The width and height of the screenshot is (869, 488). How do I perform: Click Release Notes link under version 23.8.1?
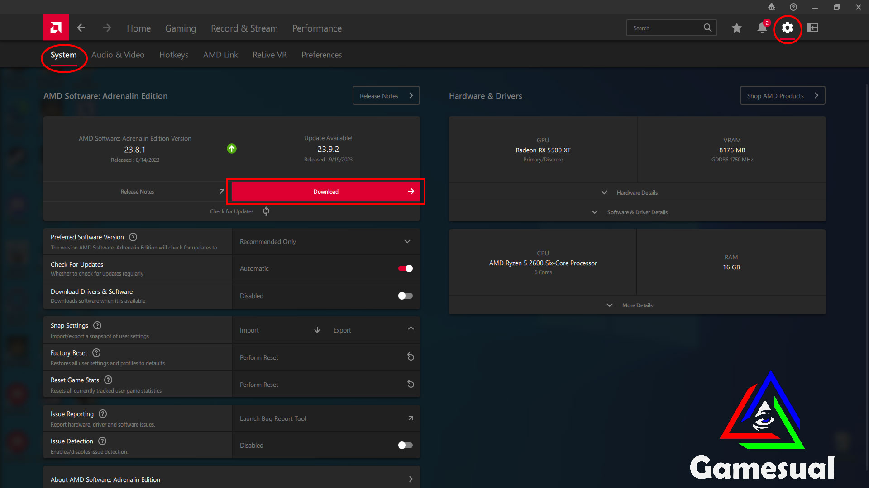coord(137,192)
